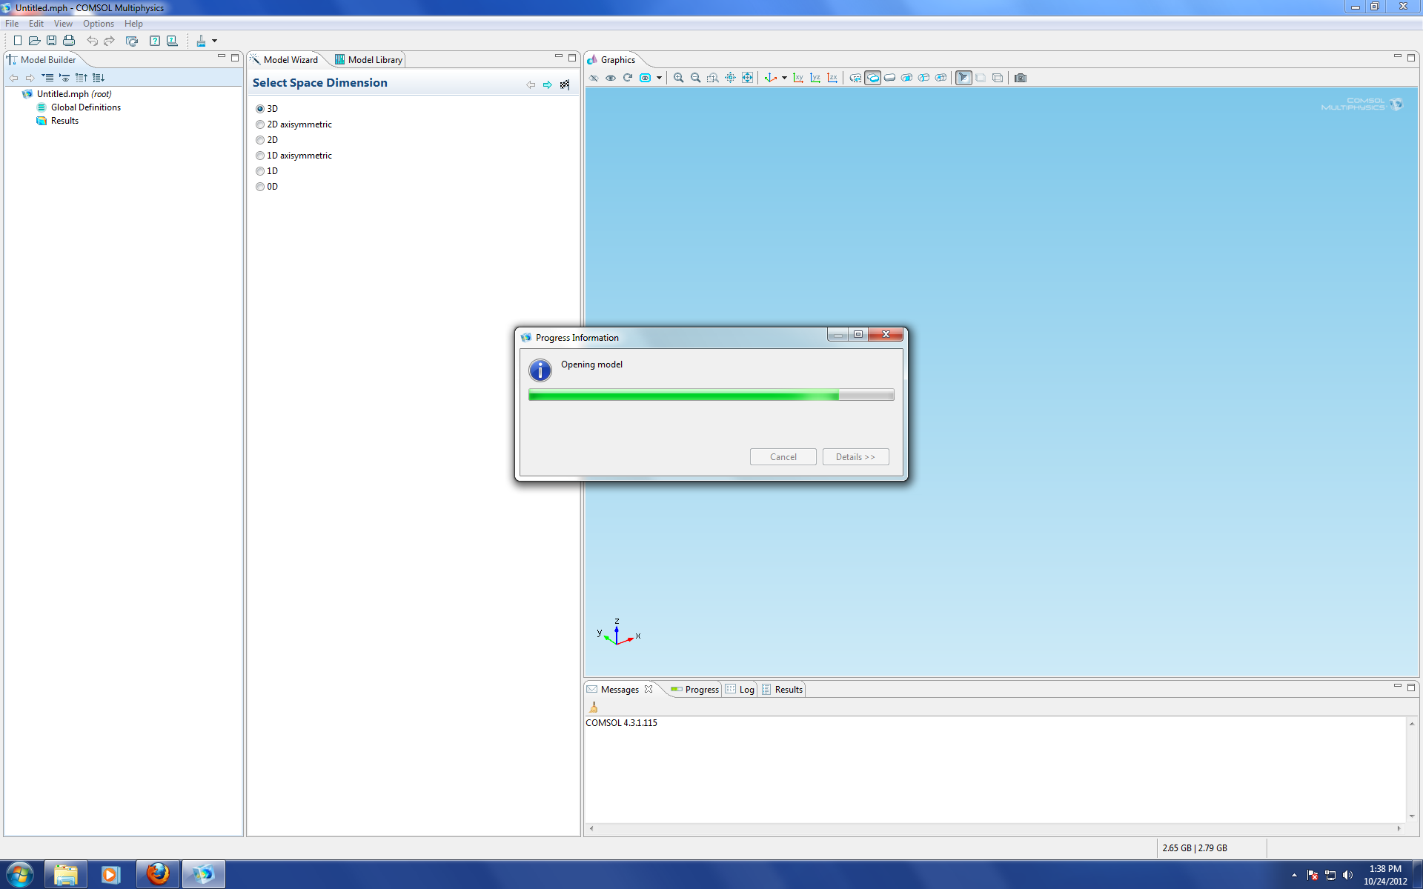The image size is (1423, 889).
Task: Click the Print toolbar icon
Action: [69, 41]
